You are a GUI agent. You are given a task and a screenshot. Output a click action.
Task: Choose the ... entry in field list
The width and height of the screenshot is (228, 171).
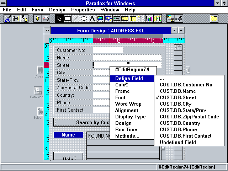189,79
